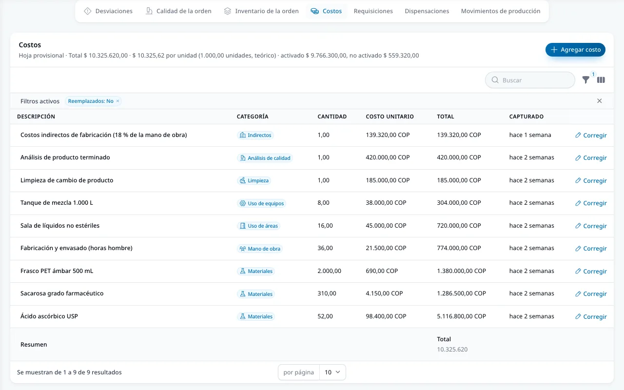
Task: Open the filter funnel icon
Action: (586, 80)
